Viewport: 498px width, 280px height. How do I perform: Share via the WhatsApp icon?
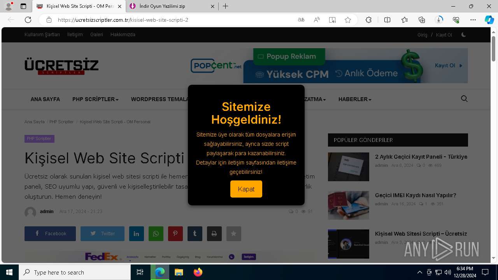pos(156,234)
